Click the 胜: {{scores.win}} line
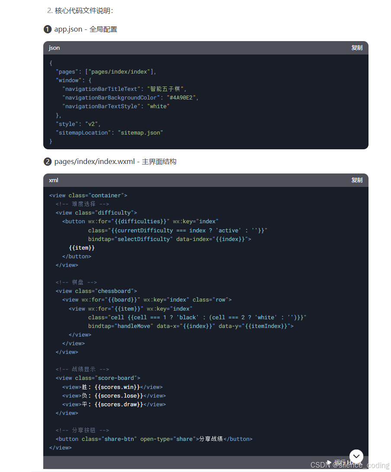The height and width of the screenshot is (472, 391). (x=112, y=387)
